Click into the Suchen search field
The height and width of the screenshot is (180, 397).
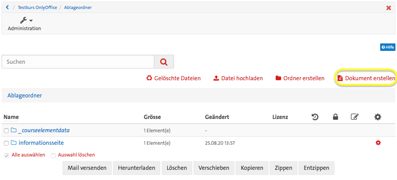tap(78, 62)
